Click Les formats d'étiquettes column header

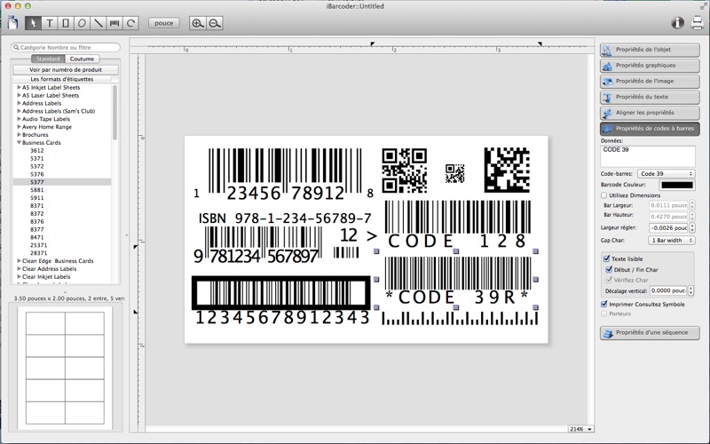pos(62,79)
